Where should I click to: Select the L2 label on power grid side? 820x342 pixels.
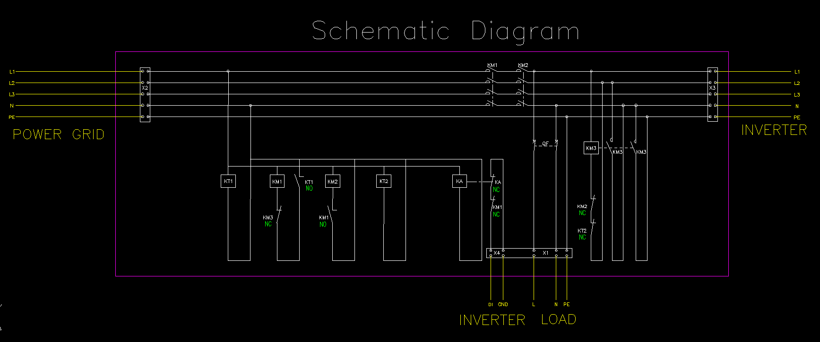12,83
